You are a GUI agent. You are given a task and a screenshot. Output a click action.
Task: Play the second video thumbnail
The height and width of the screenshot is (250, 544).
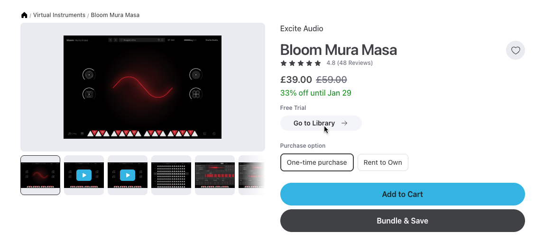tap(128, 175)
